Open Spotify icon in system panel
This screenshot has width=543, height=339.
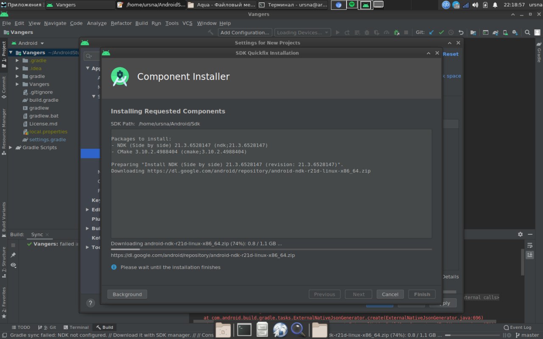click(352, 5)
